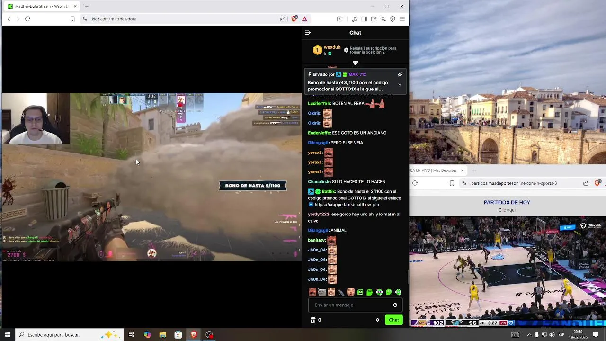The image size is (606, 341).
Task: Send message with green Chat button
Action: pyautogui.click(x=394, y=320)
